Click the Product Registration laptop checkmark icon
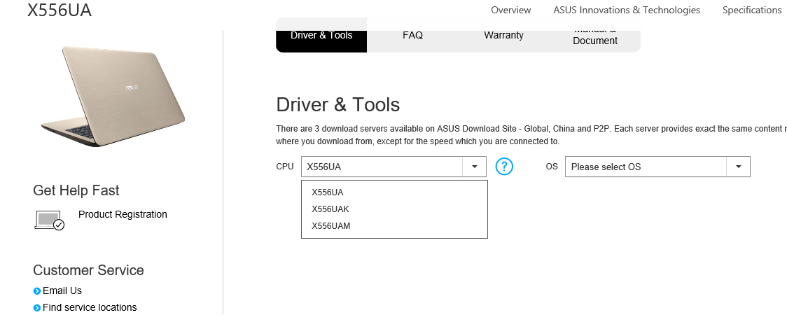The width and height of the screenshot is (787, 322). point(49,220)
